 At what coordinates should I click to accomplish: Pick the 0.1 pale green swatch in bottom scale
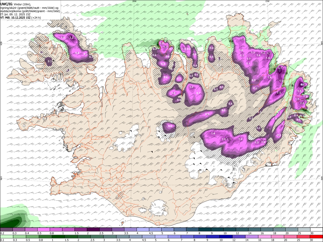(x=6, y=236)
